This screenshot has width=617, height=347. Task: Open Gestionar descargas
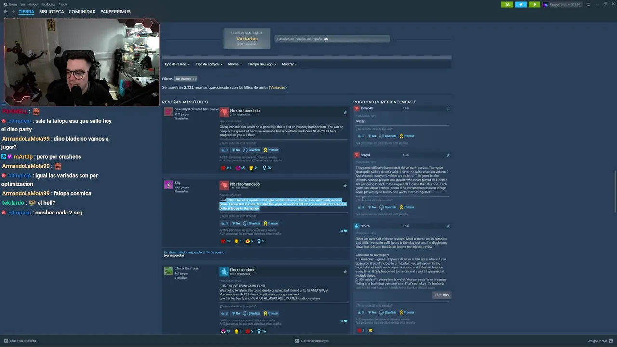coord(312,341)
